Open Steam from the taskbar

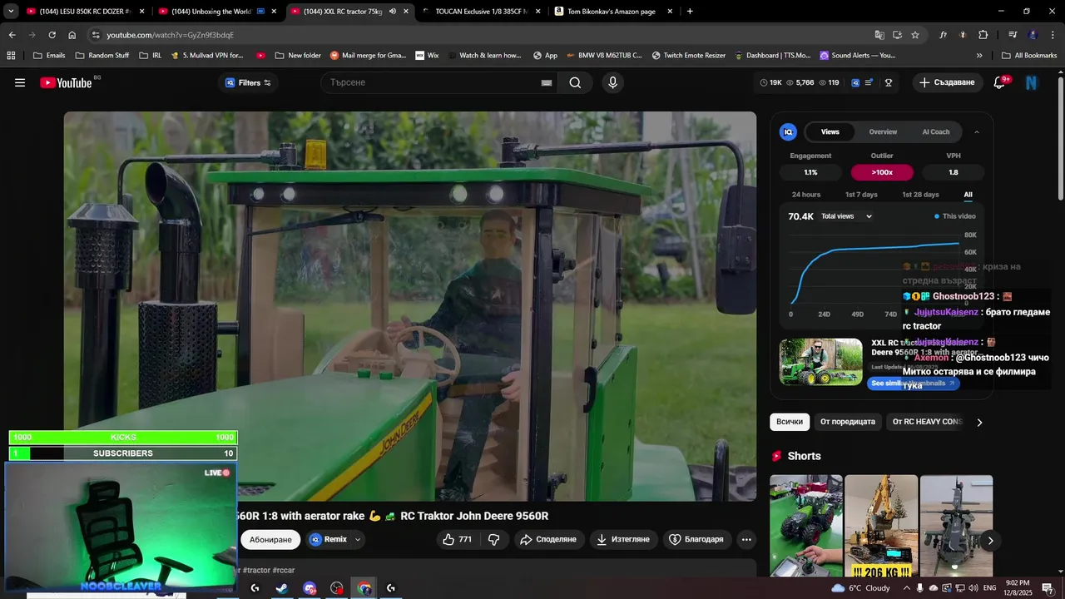[x=282, y=588]
